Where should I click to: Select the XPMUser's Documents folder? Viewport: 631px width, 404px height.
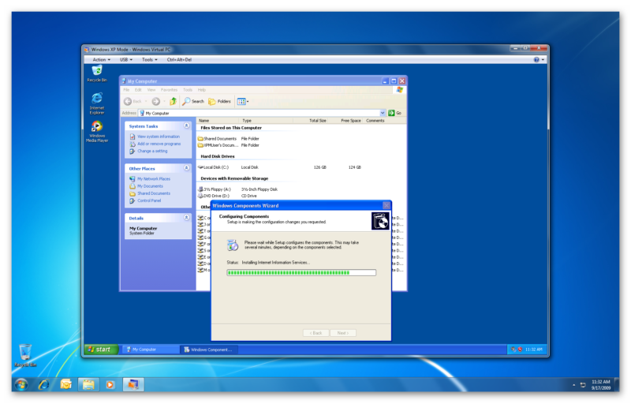(218, 145)
